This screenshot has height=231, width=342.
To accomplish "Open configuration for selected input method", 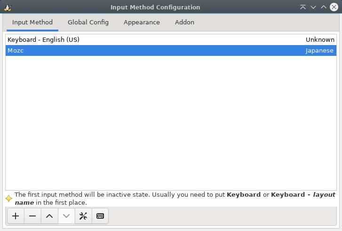I will [83, 216].
